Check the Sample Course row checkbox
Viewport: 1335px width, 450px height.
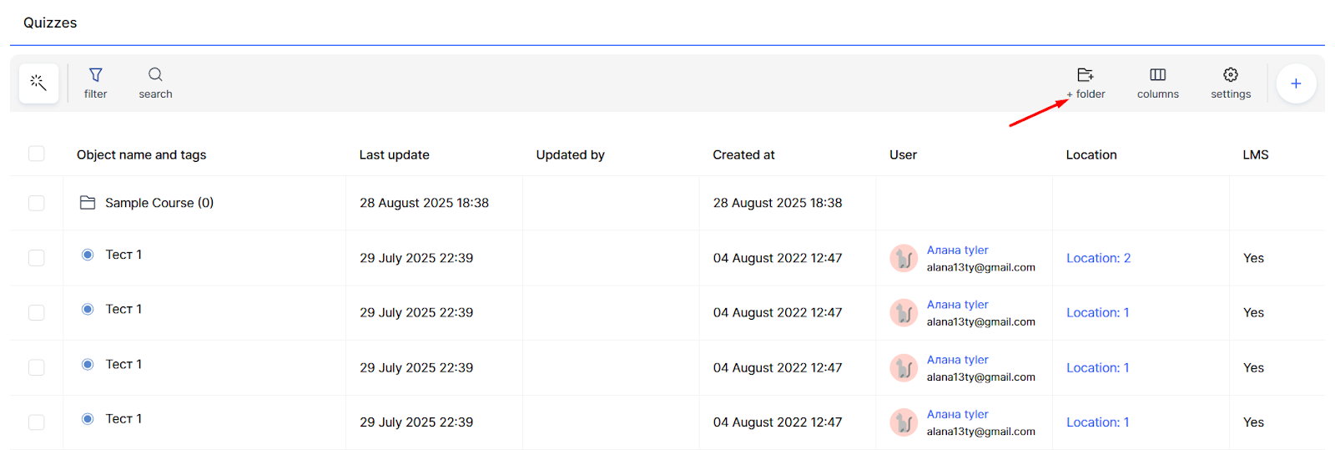[37, 203]
